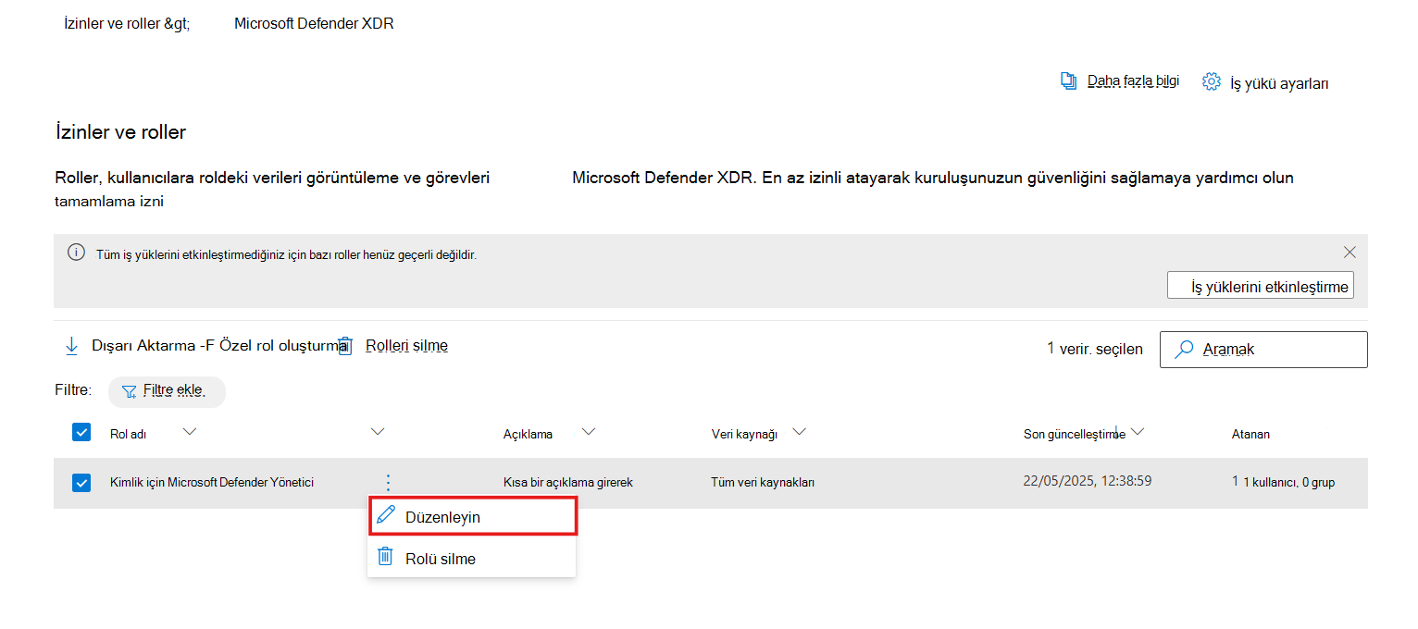Screen dimensions: 1418x629
Task: Expand the Açıklama column chevron
Action: [588, 431]
